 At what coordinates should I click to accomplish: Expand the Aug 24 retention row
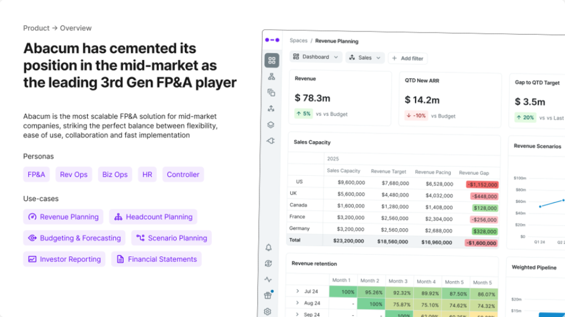pos(297,303)
